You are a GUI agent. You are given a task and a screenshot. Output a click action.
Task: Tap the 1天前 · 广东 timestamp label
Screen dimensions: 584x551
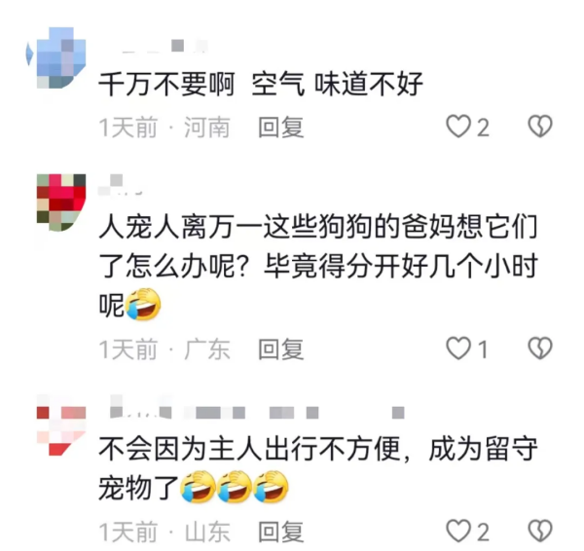[x=164, y=349]
